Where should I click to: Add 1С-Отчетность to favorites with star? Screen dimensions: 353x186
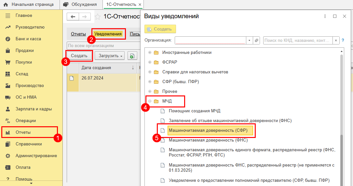tap(98, 17)
